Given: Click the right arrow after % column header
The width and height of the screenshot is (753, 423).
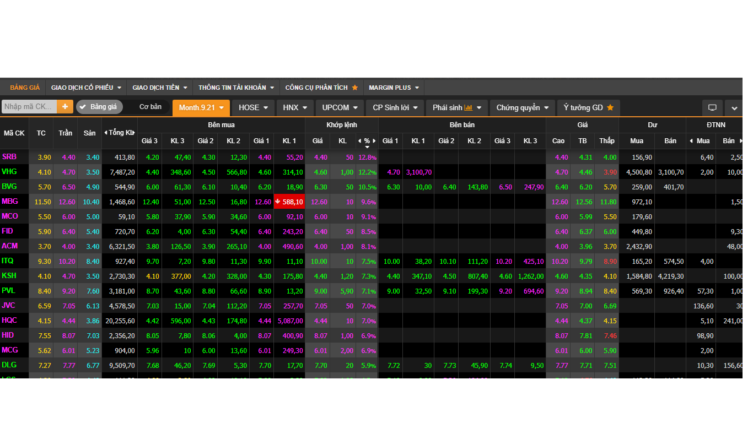Looking at the screenshot, I should pyautogui.click(x=374, y=141).
